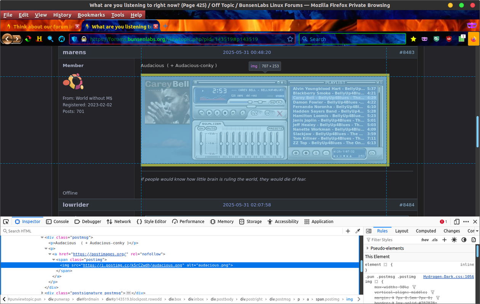The height and width of the screenshot is (304, 480).
Task: Open the tracking protection shield in address bar
Action: (74, 39)
